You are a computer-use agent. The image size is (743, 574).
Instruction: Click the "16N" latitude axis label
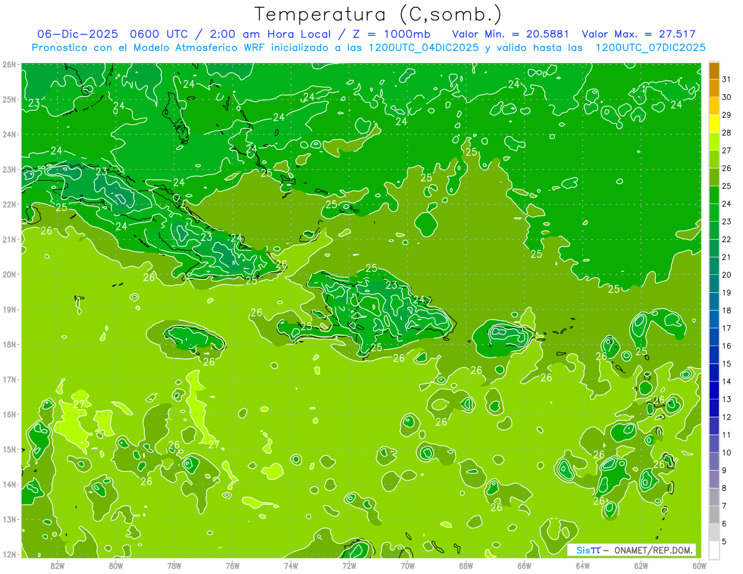(x=9, y=414)
